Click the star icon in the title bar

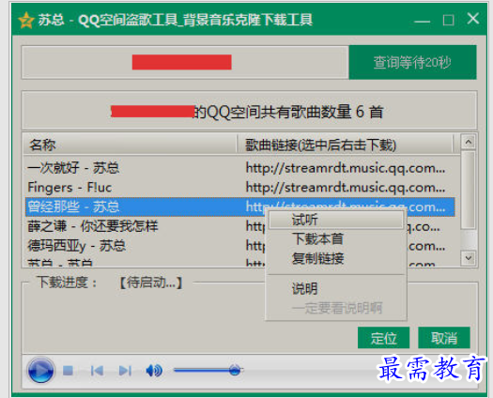26,21
